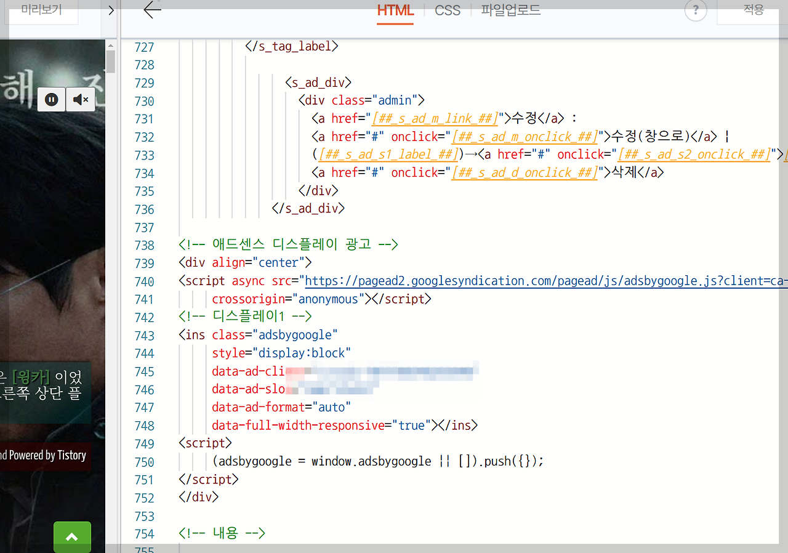Click the googlesyndication script URL
788x553 pixels.
(546, 281)
